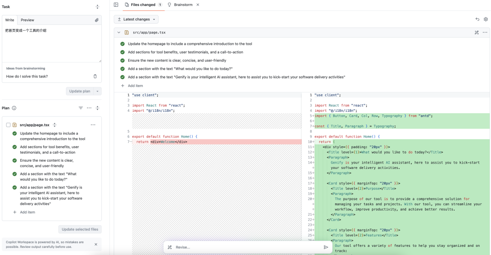Click 'What would you like to do today?' diff item text

(180, 69)
